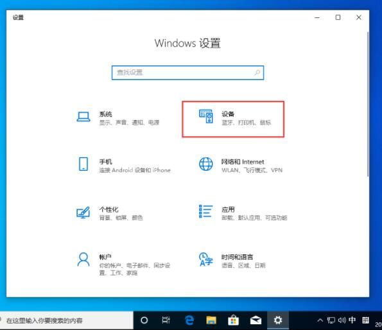Select the 应用 category title
This screenshot has width=382, height=330.
pyautogui.click(x=228, y=209)
